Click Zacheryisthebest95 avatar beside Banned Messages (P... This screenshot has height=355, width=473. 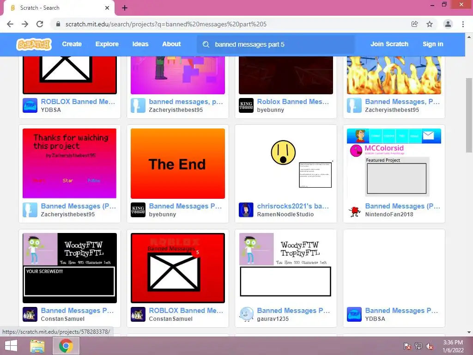tap(30, 210)
